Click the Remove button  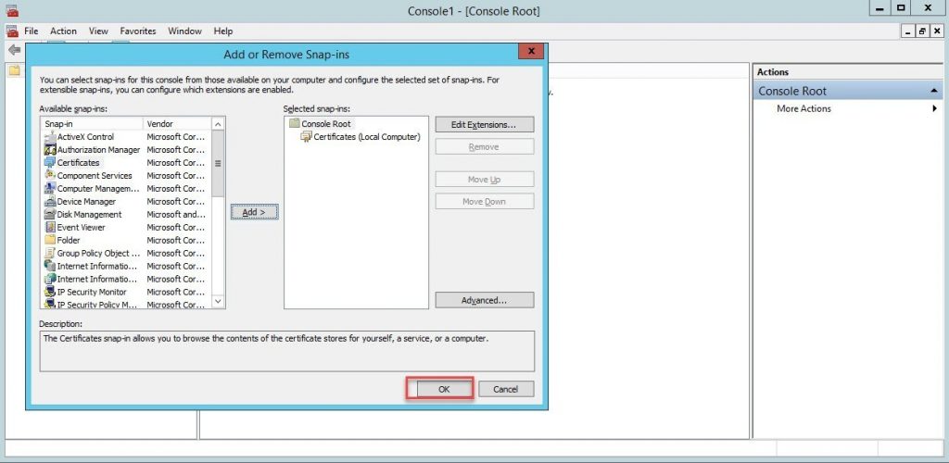click(x=484, y=147)
